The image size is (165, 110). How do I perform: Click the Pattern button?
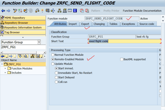(96, 11)
